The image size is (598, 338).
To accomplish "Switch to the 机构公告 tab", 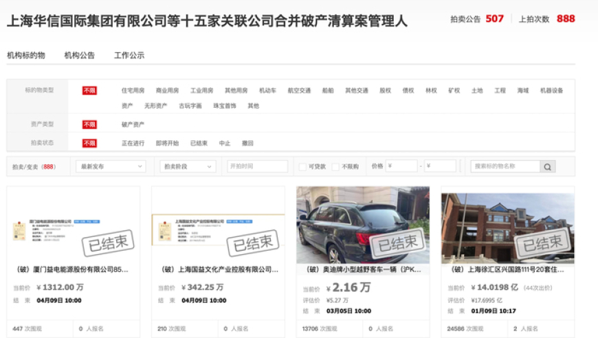I will 79,55.
